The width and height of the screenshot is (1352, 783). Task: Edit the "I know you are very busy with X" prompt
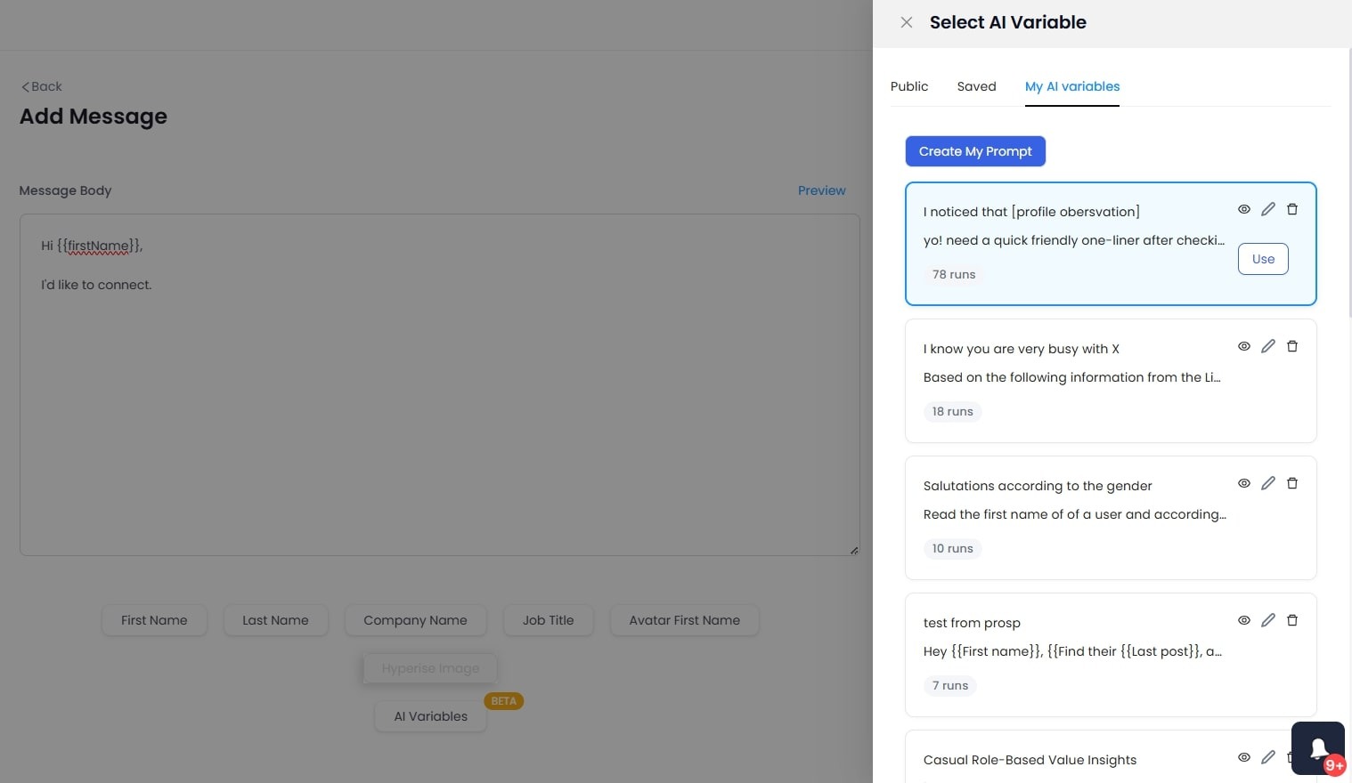click(x=1268, y=346)
